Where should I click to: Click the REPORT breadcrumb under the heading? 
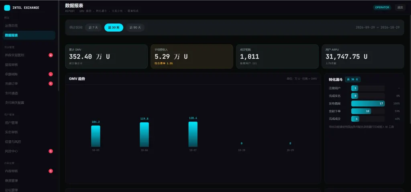(x=70, y=11)
